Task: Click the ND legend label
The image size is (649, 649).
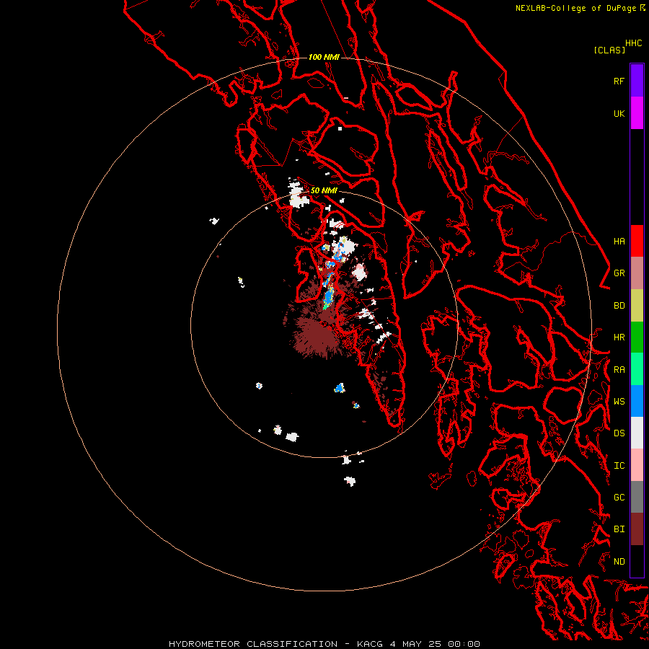Action: pos(619,562)
